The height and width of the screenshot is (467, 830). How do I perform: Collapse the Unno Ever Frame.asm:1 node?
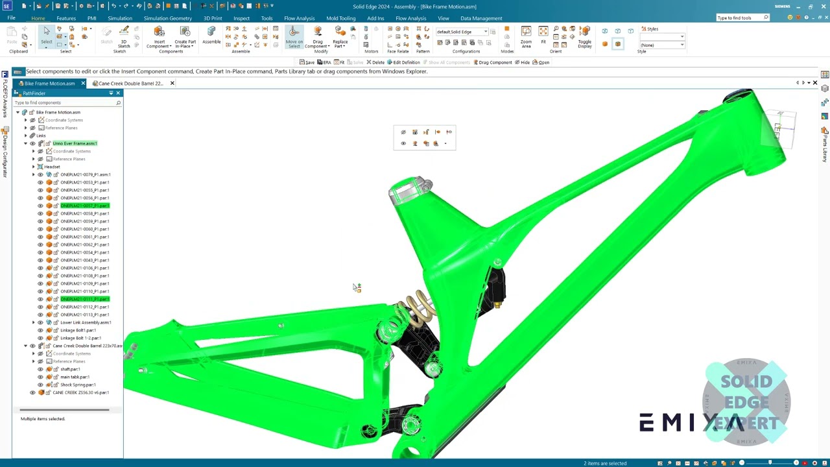click(25, 143)
